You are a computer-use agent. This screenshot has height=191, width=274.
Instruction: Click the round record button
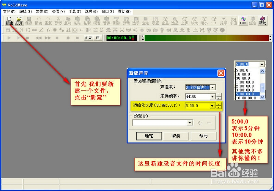click(x=68, y=38)
